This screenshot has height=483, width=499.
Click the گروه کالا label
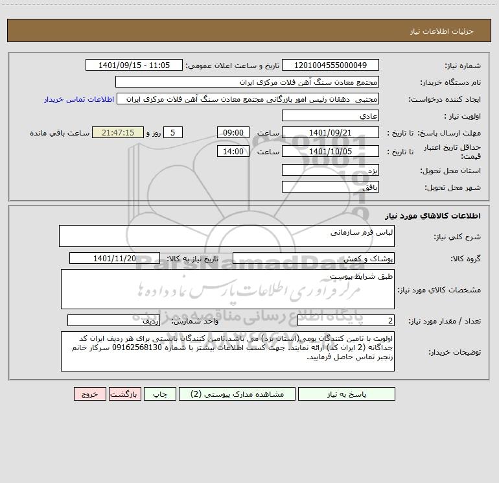click(465, 259)
